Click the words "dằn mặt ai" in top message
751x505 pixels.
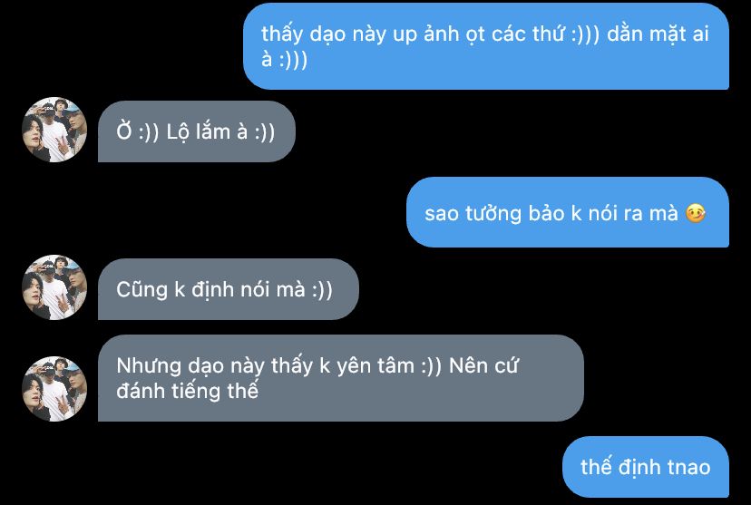coord(658,34)
